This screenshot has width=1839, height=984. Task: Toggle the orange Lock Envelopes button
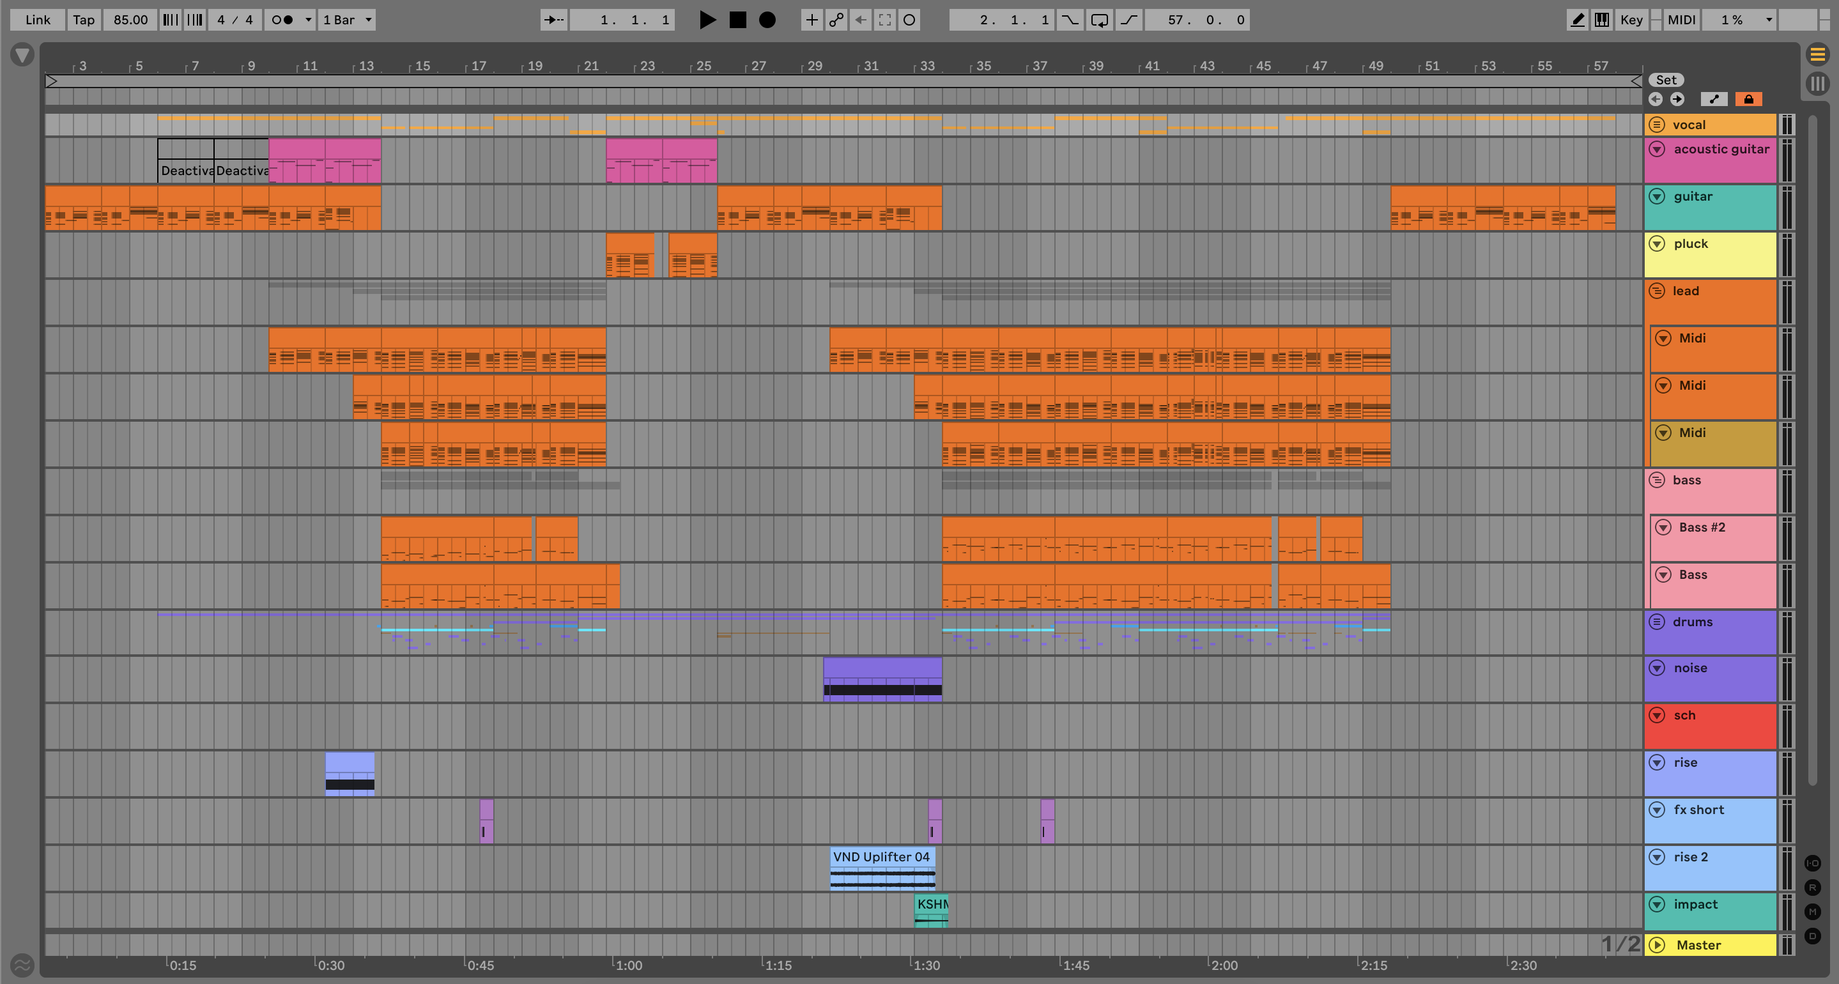pos(1748,99)
